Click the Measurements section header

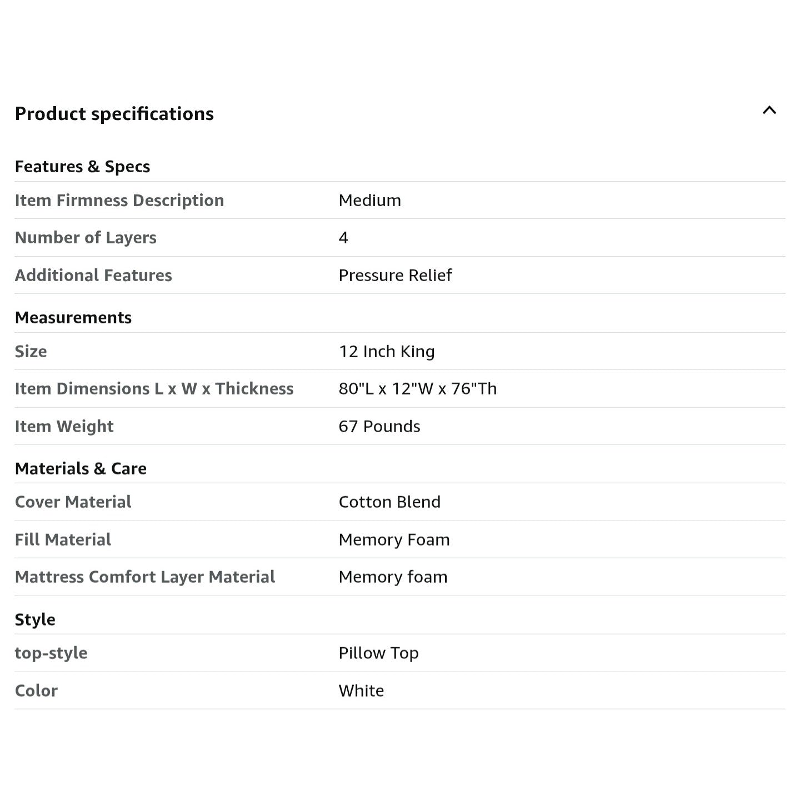pos(73,318)
